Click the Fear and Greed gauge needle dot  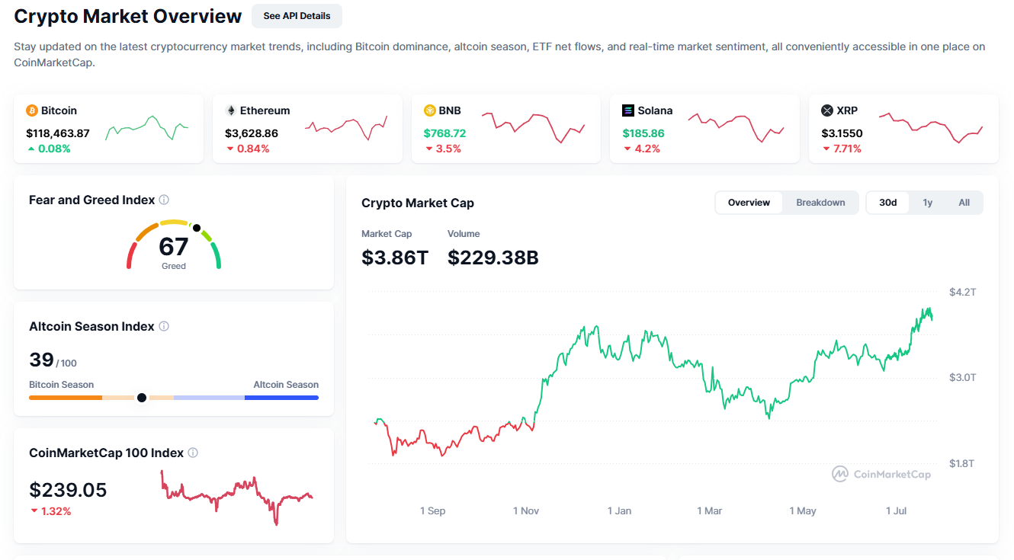pos(196,228)
